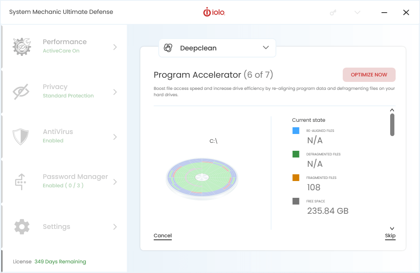
Task: Expand the title bar chevron menu
Action: point(357,13)
